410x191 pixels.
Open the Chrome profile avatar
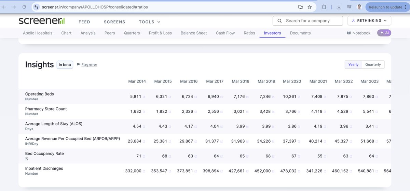pyautogui.click(x=359, y=7)
